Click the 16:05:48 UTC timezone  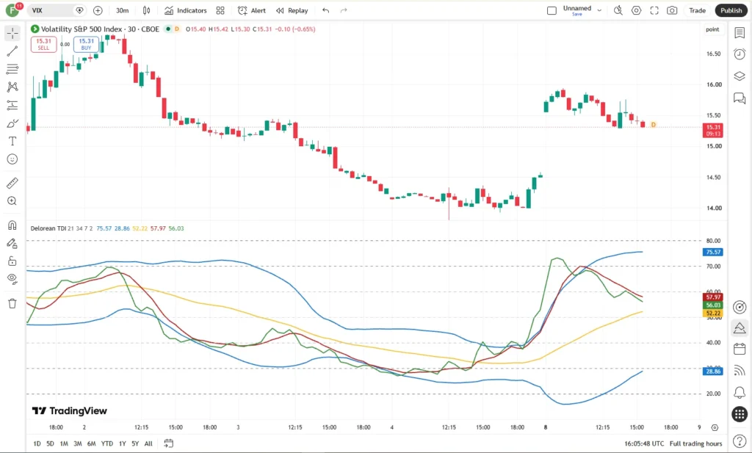point(644,443)
